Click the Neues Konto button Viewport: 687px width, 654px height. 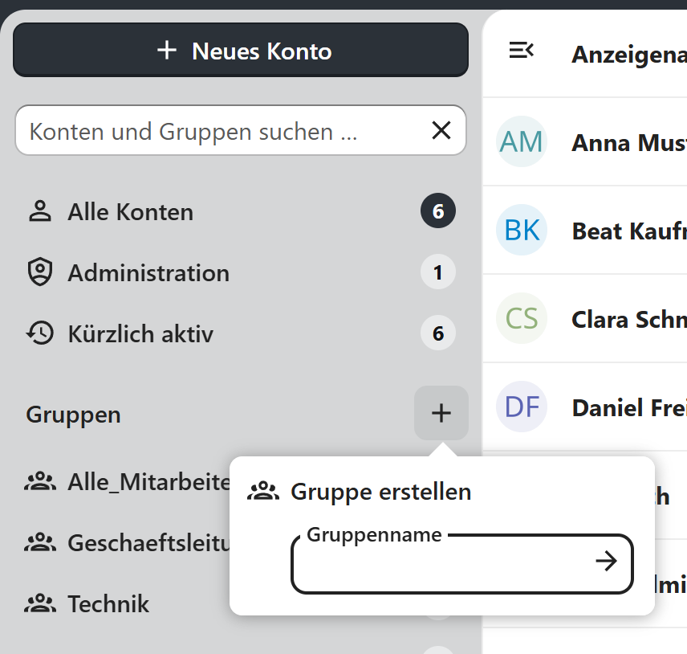click(241, 51)
